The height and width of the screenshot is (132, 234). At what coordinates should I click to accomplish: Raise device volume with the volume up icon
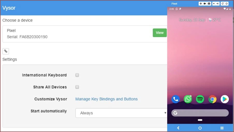pyautogui.click(x=218, y=4)
